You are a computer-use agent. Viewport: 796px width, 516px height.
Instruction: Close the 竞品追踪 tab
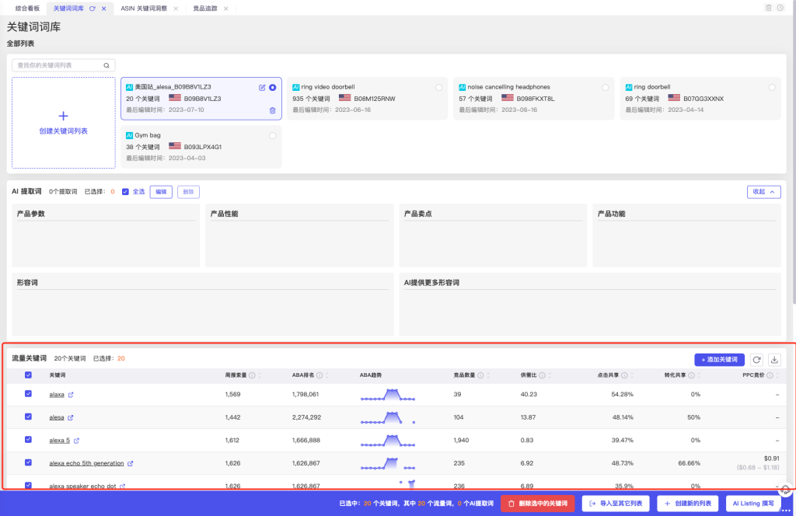[226, 9]
